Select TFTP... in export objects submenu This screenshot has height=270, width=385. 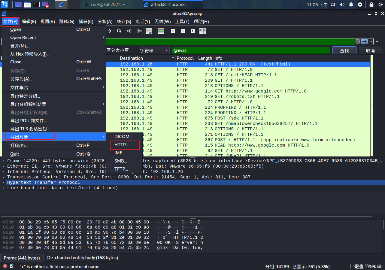coord(124,169)
